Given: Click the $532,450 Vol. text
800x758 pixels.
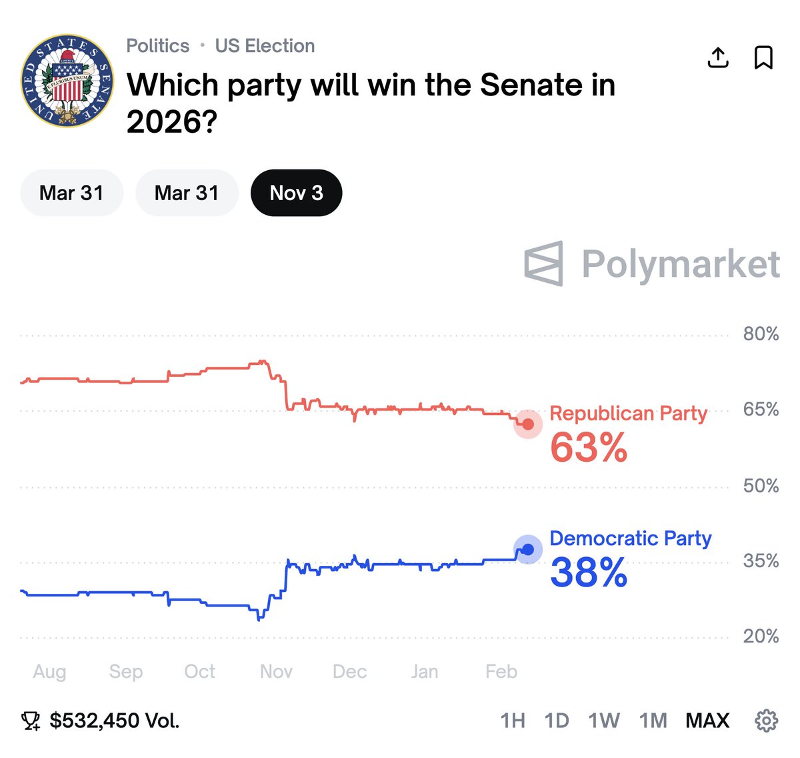Looking at the screenshot, I should pos(114,721).
